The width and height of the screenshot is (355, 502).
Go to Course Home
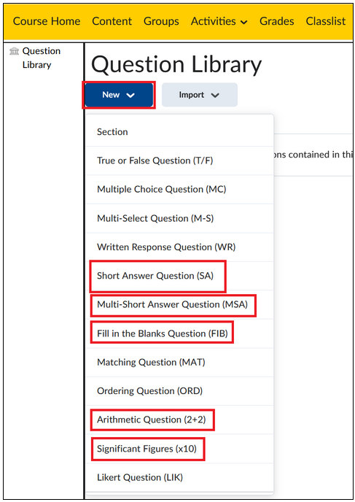[47, 21]
